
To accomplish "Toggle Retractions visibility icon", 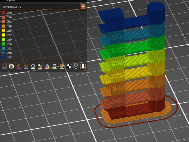I will coord(19,66).
